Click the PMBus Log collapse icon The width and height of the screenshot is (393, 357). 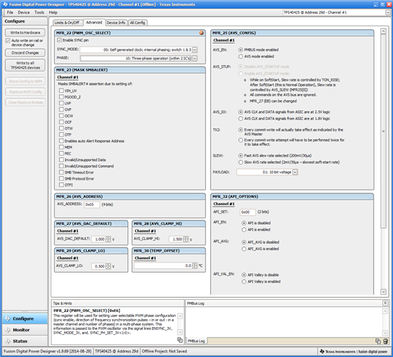pyautogui.click(x=385, y=303)
